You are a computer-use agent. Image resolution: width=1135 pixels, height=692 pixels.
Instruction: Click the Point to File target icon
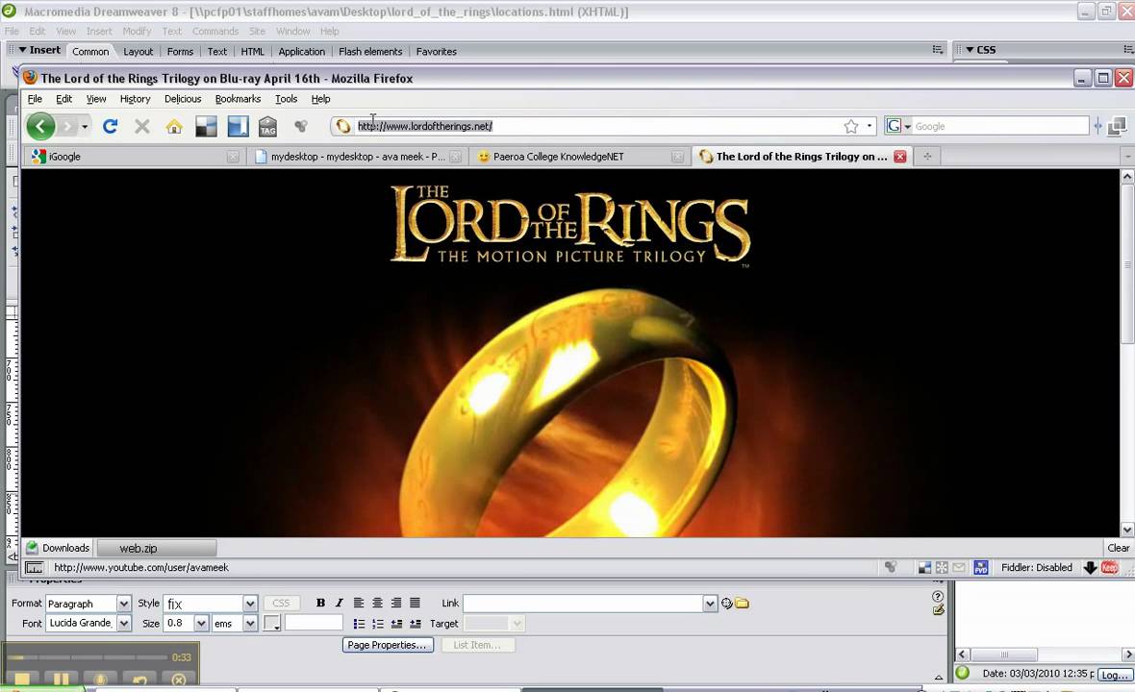727,603
